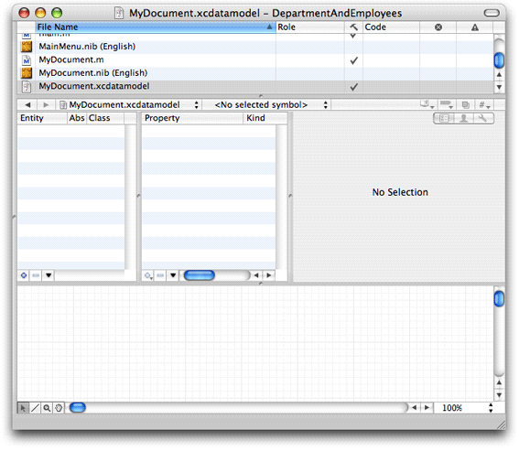Show the General detail pane icon

pos(444,118)
